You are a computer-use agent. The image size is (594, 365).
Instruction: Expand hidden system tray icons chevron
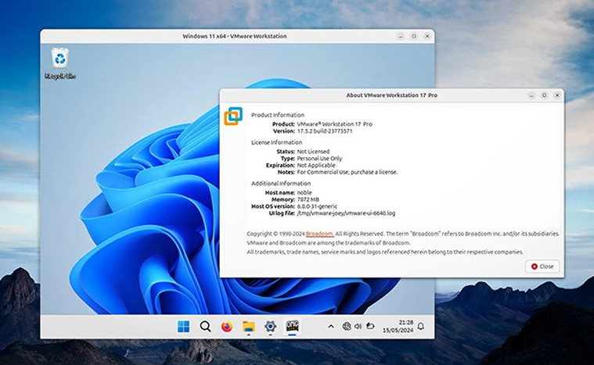tap(331, 326)
